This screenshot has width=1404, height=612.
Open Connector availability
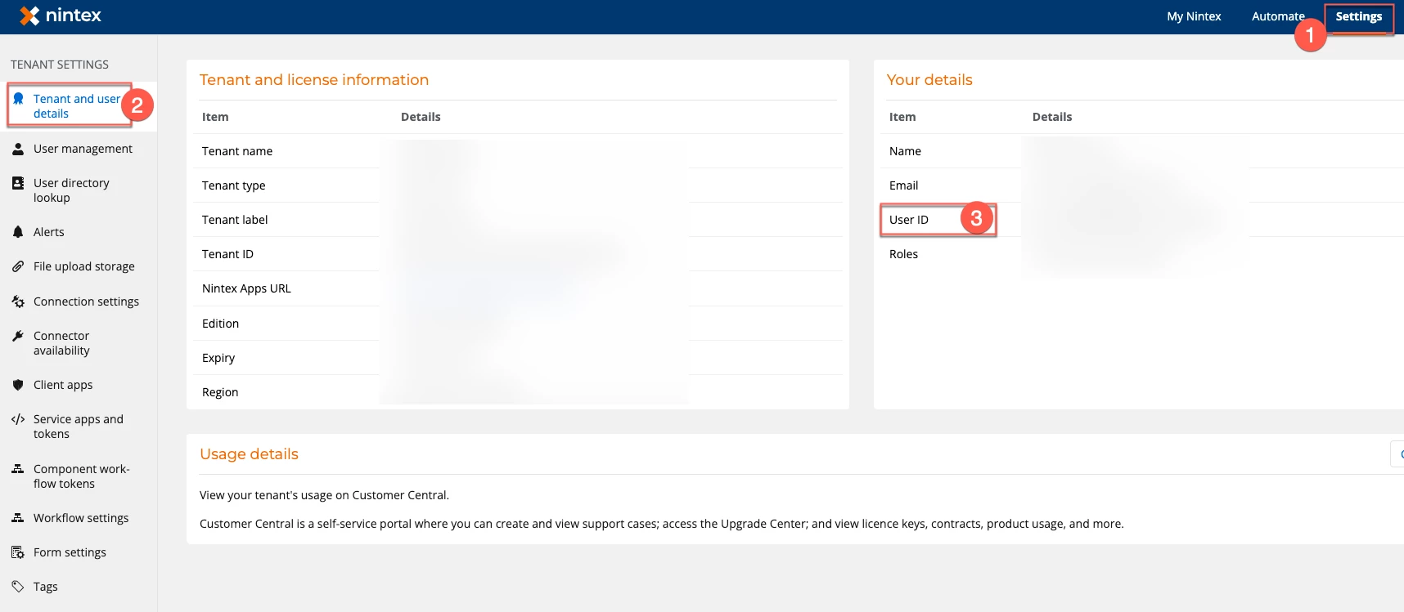click(x=61, y=343)
